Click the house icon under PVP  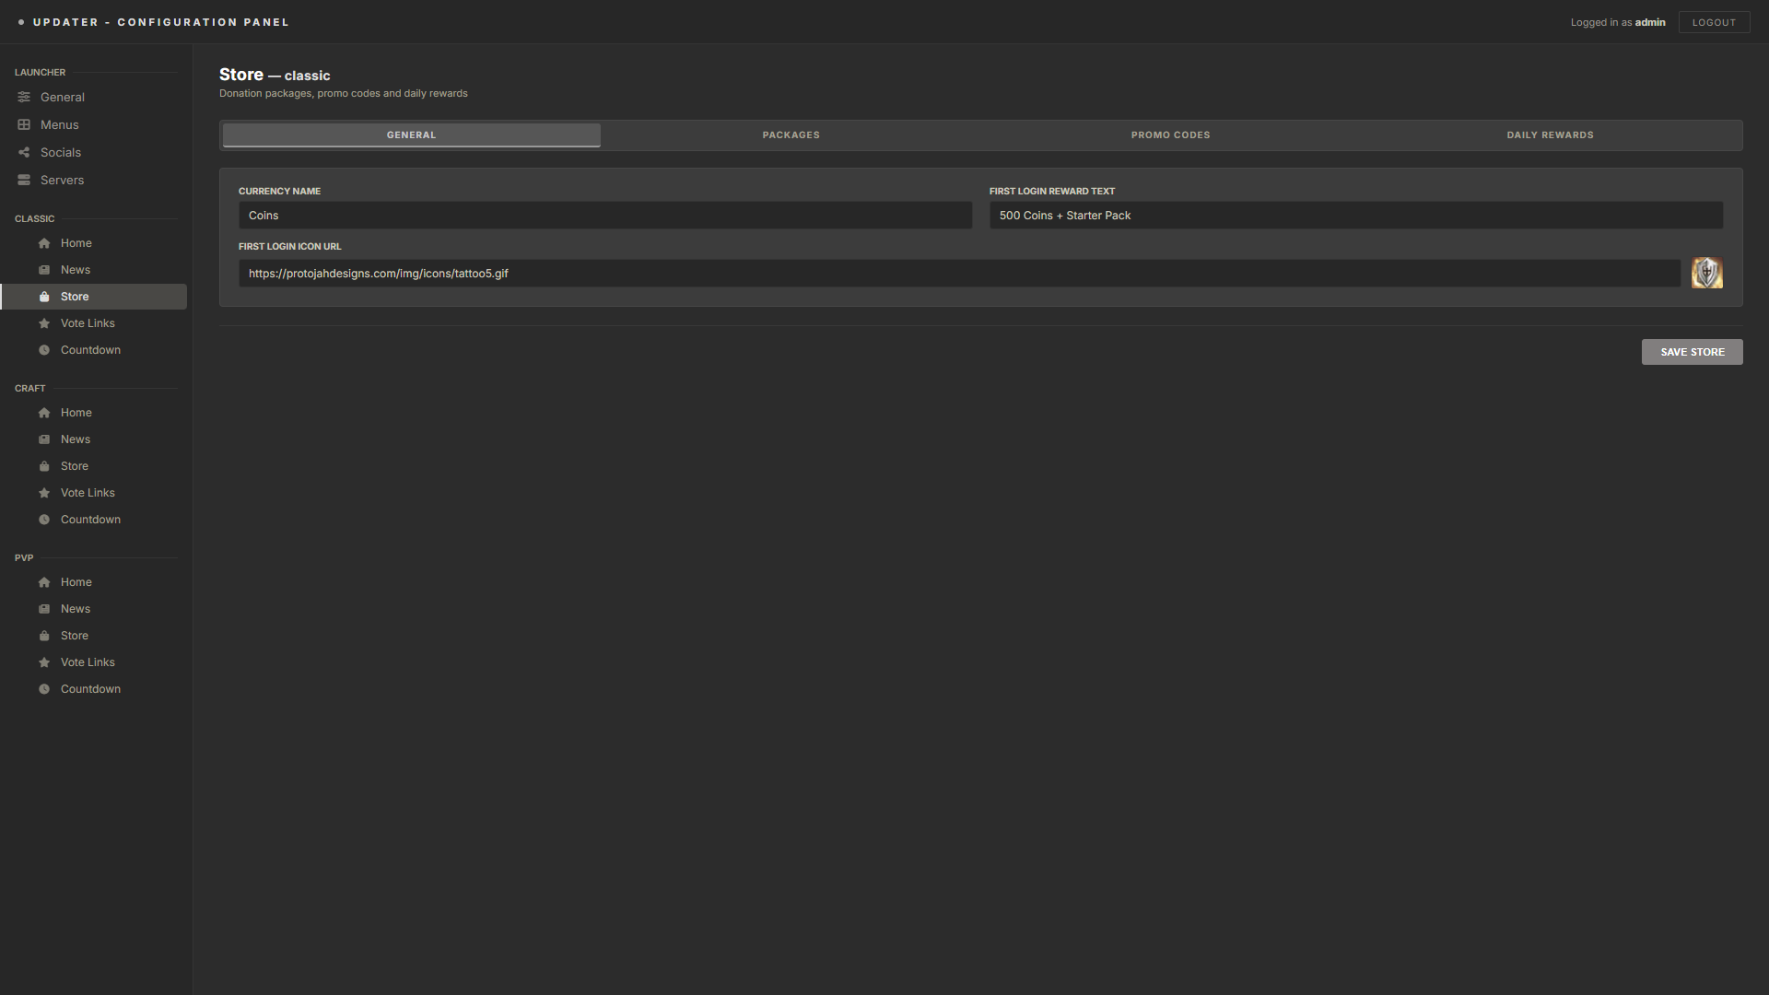pyautogui.click(x=44, y=582)
